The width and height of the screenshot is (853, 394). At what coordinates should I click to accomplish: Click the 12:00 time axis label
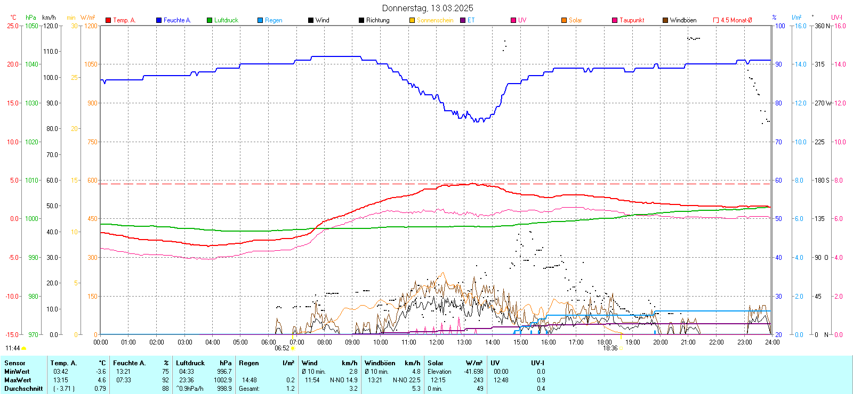(x=437, y=342)
